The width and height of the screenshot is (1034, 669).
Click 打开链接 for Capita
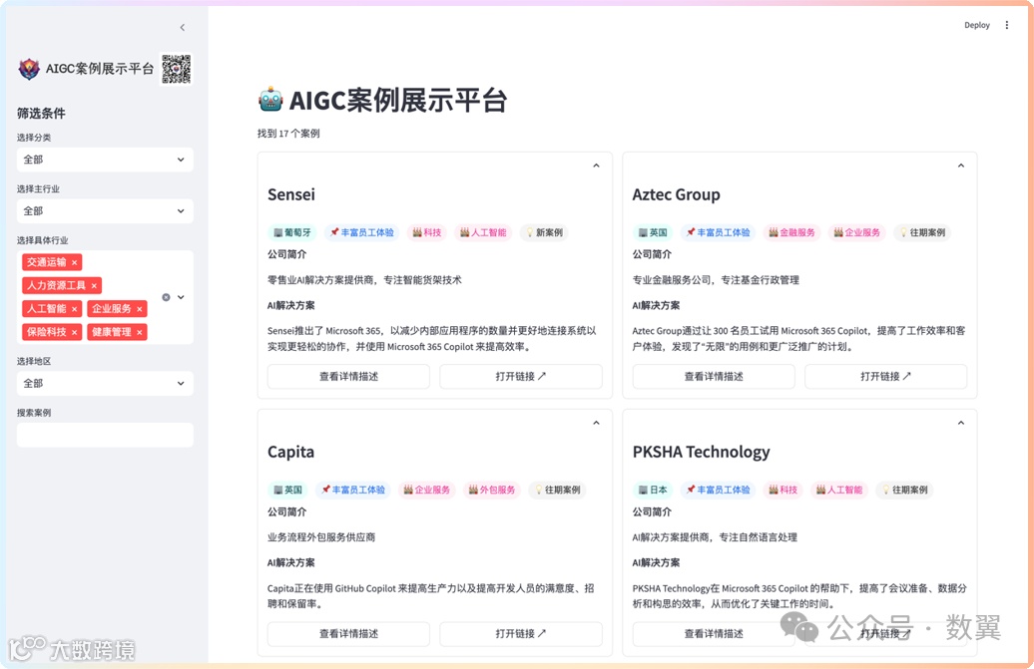[x=521, y=633]
